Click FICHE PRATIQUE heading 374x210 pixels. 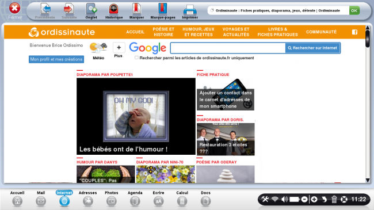(x=213, y=75)
